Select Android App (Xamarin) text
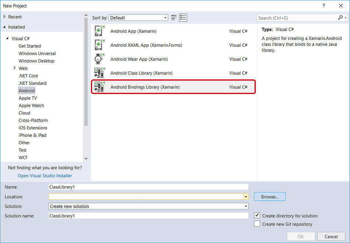 [133, 31]
